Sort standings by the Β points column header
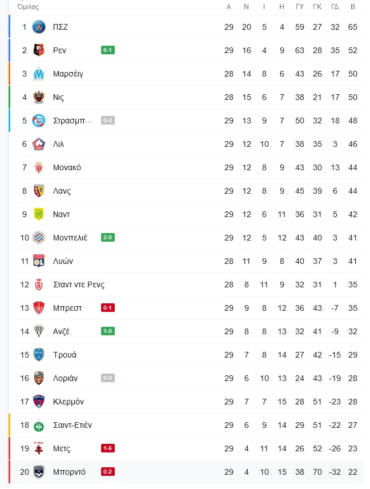Viewport: 370px width, 489px height. (352, 7)
